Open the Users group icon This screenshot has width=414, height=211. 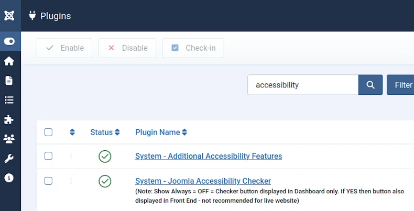tap(9, 139)
